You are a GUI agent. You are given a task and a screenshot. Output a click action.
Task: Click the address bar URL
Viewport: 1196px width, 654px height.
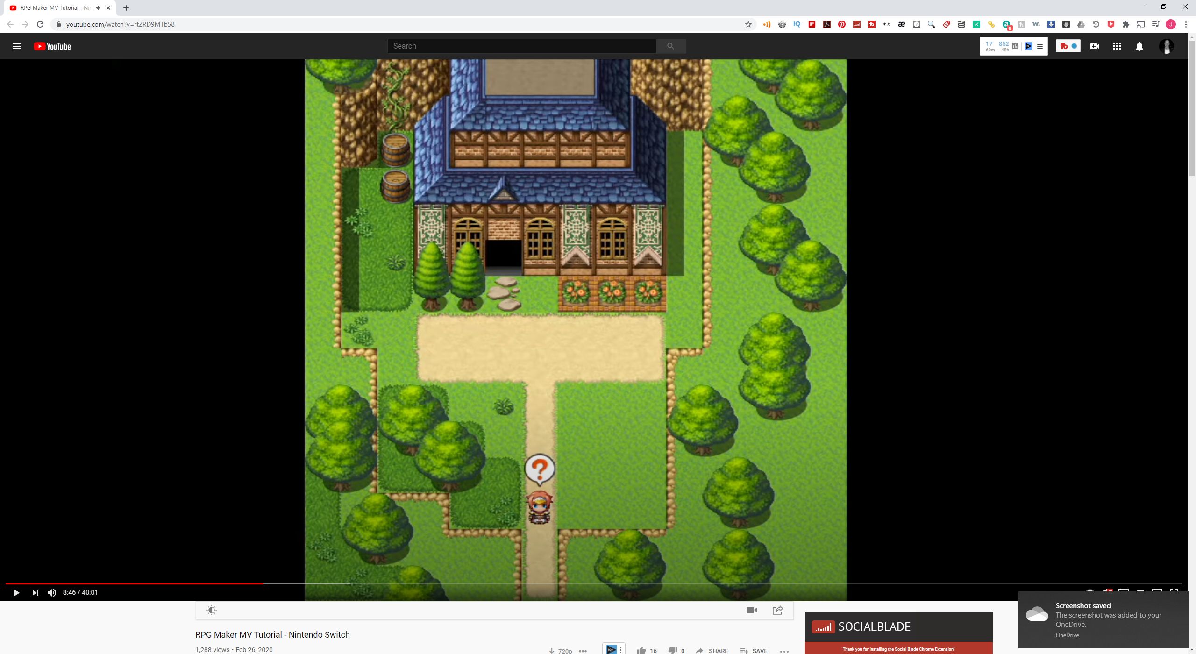121,24
